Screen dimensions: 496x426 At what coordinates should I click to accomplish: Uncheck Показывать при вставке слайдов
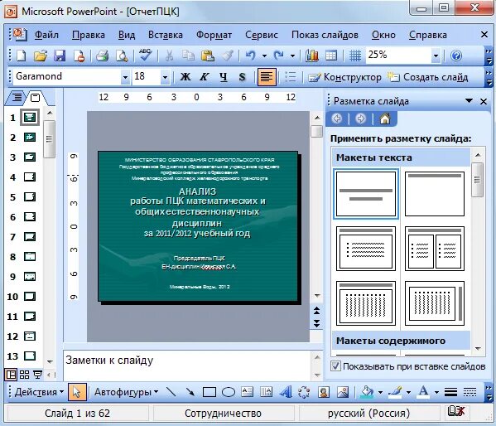(x=335, y=366)
